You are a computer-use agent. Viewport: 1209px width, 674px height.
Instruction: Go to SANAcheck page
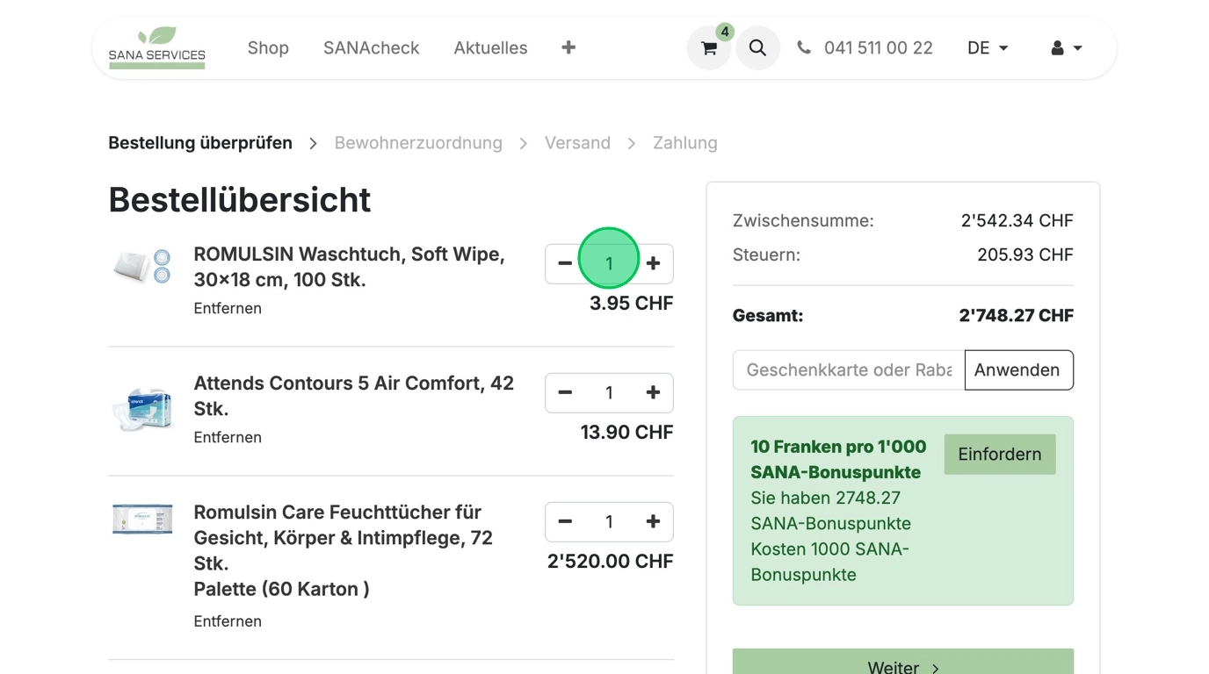coord(372,48)
